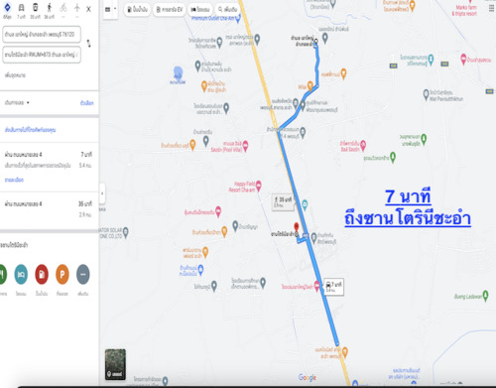Click the orange parking category circle
The width and height of the screenshot is (496, 388).
tap(62, 274)
